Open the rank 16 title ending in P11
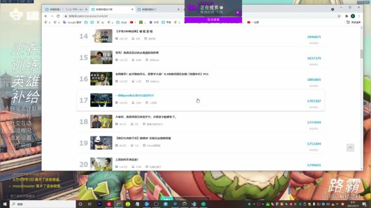371x208 pixels. coord(162,74)
